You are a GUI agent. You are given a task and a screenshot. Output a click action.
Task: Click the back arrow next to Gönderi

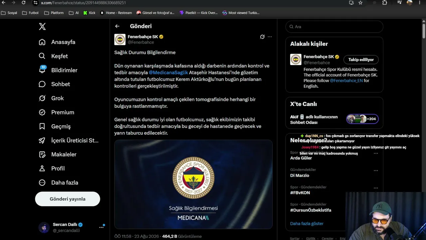click(117, 26)
